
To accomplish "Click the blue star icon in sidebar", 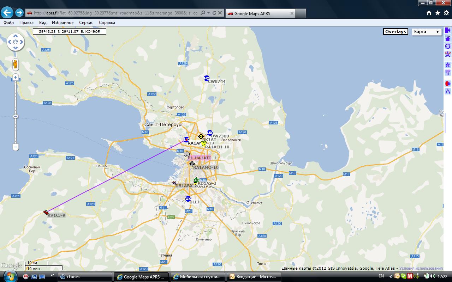I will click(448, 65).
